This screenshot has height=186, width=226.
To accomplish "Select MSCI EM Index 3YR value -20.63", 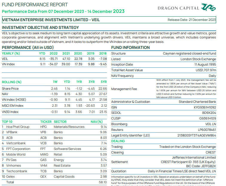I will click(x=90, y=106).
